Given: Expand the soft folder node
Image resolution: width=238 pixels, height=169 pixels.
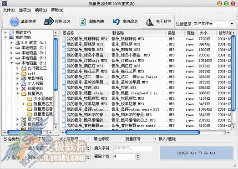Looking at the screenshot, I should pyautogui.click(x=17, y=73).
